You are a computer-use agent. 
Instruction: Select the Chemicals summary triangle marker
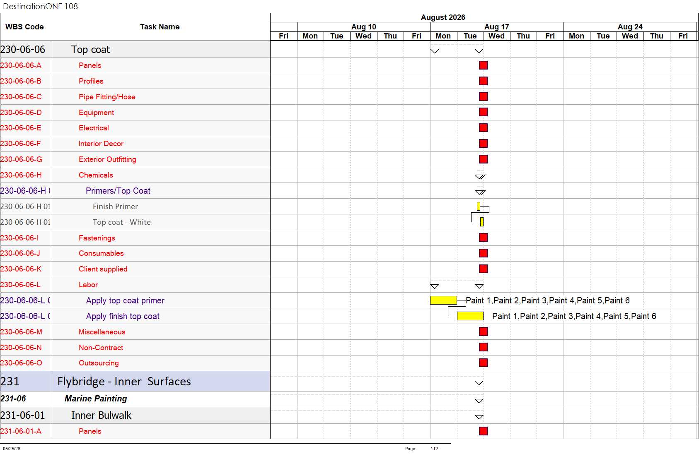pos(480,177)
